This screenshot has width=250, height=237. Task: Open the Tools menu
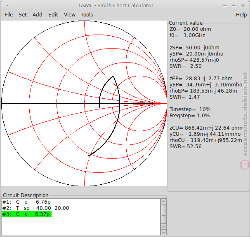point(87,15)
